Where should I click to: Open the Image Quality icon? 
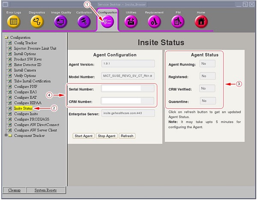[x=61, y=22]
